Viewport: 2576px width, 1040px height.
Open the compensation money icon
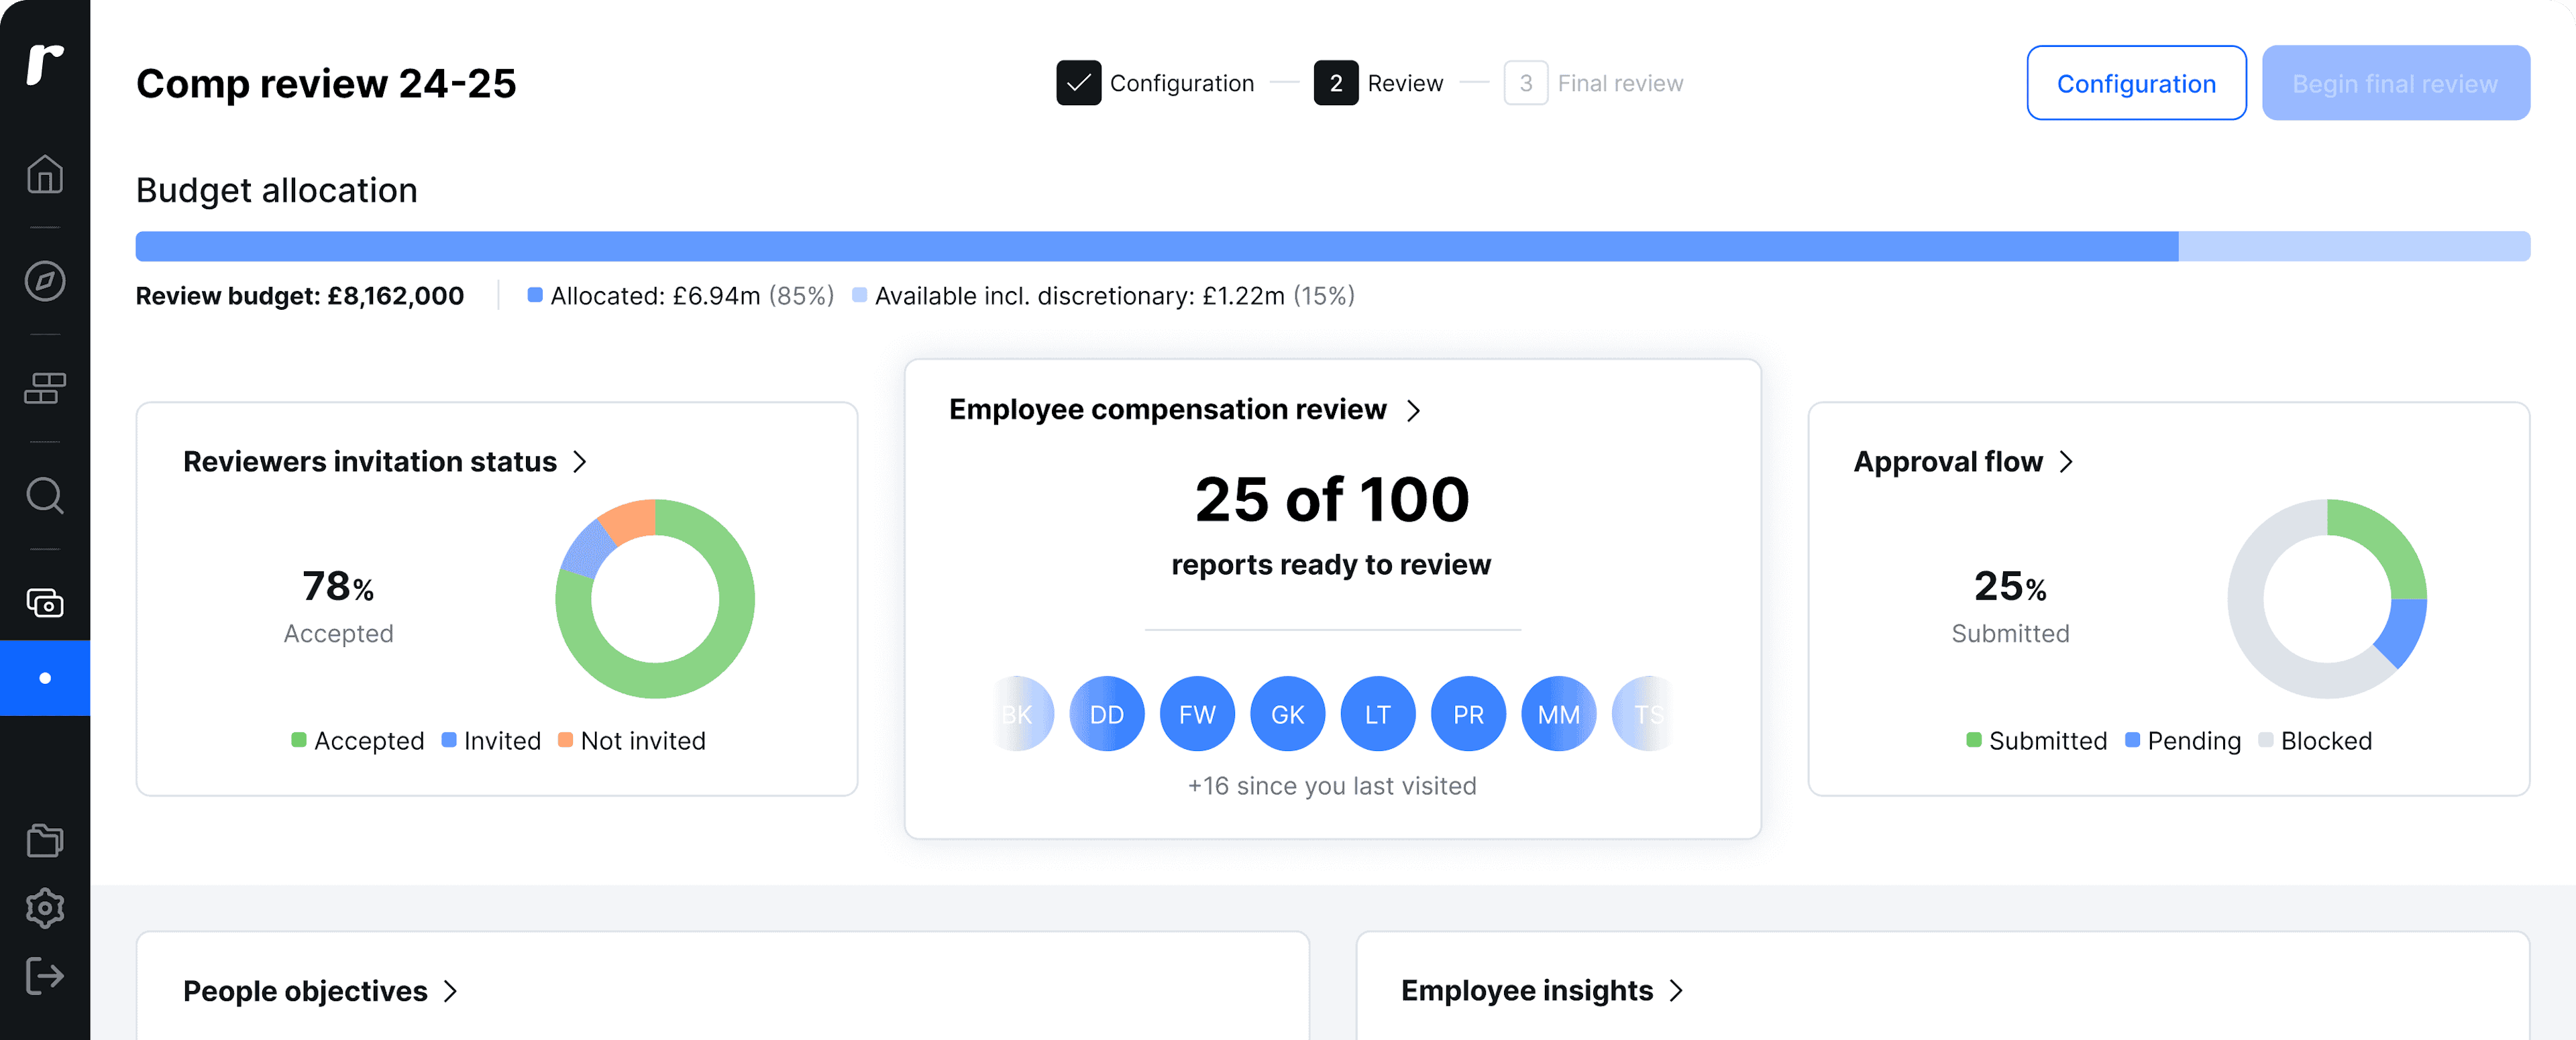[x=45, y=603]
